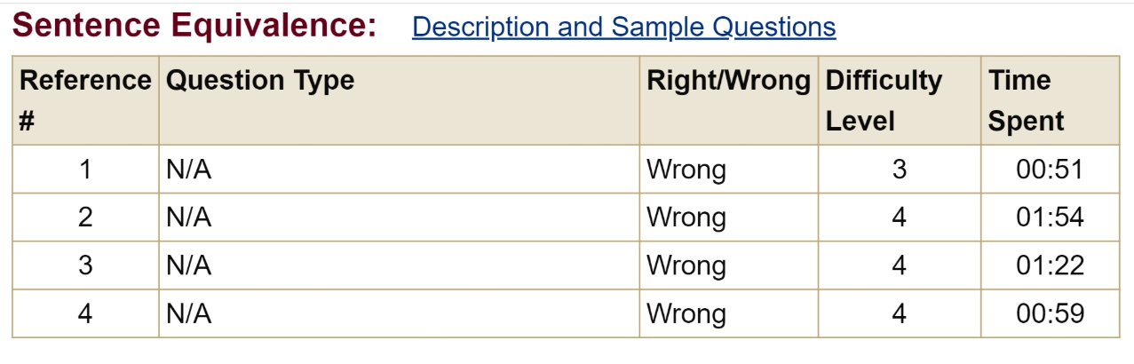Click the Right/Wrong column header

(728, 81)
